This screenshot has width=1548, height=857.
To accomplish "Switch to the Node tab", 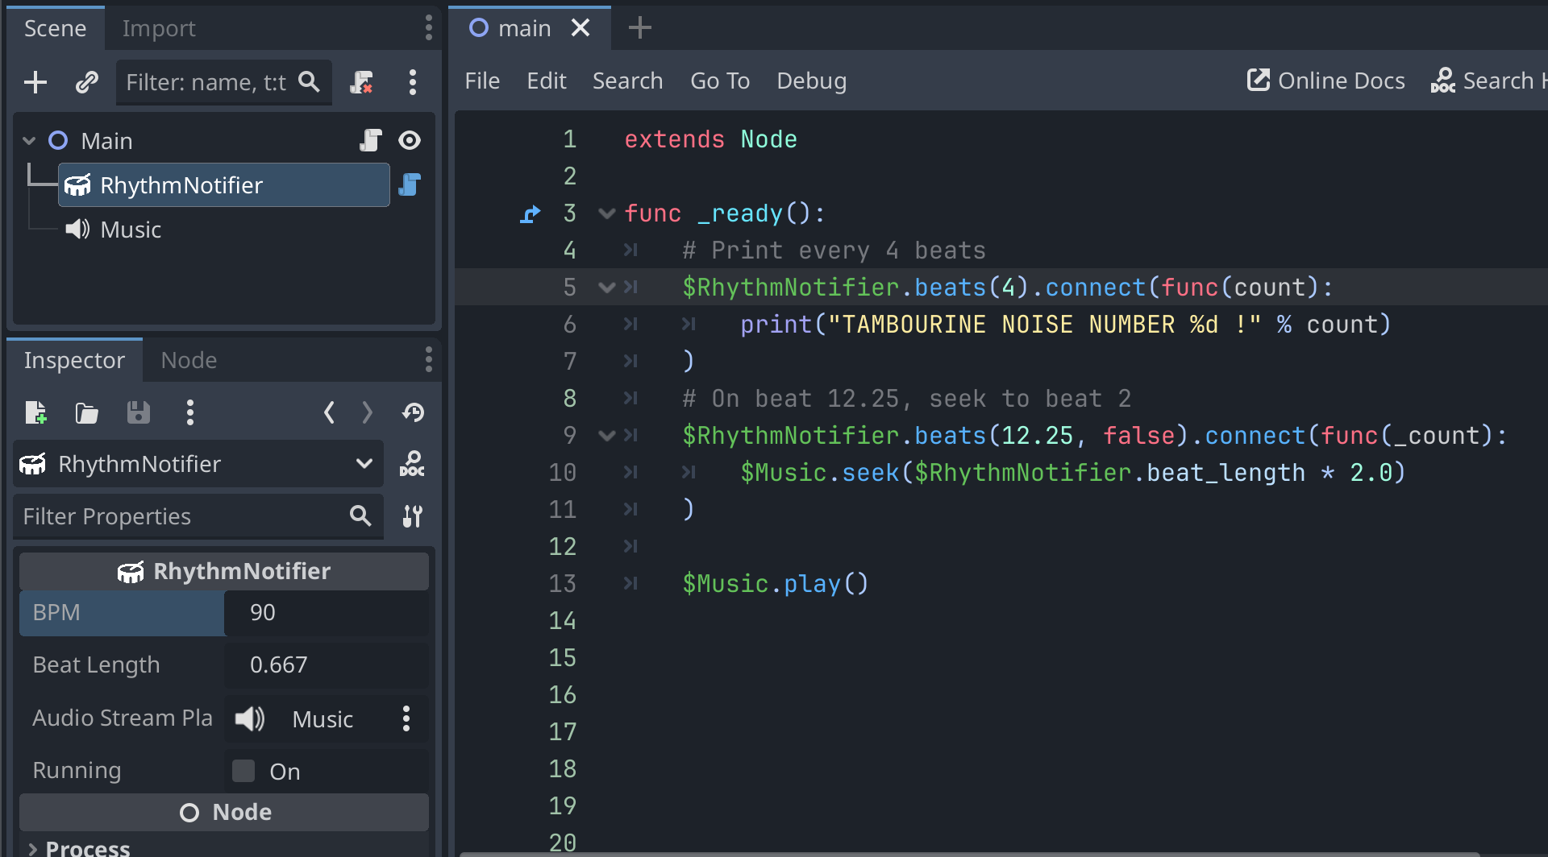I will pos(189,360).
